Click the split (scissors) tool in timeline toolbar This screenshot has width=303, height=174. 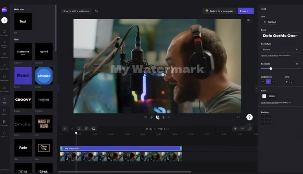pos(79,129)
